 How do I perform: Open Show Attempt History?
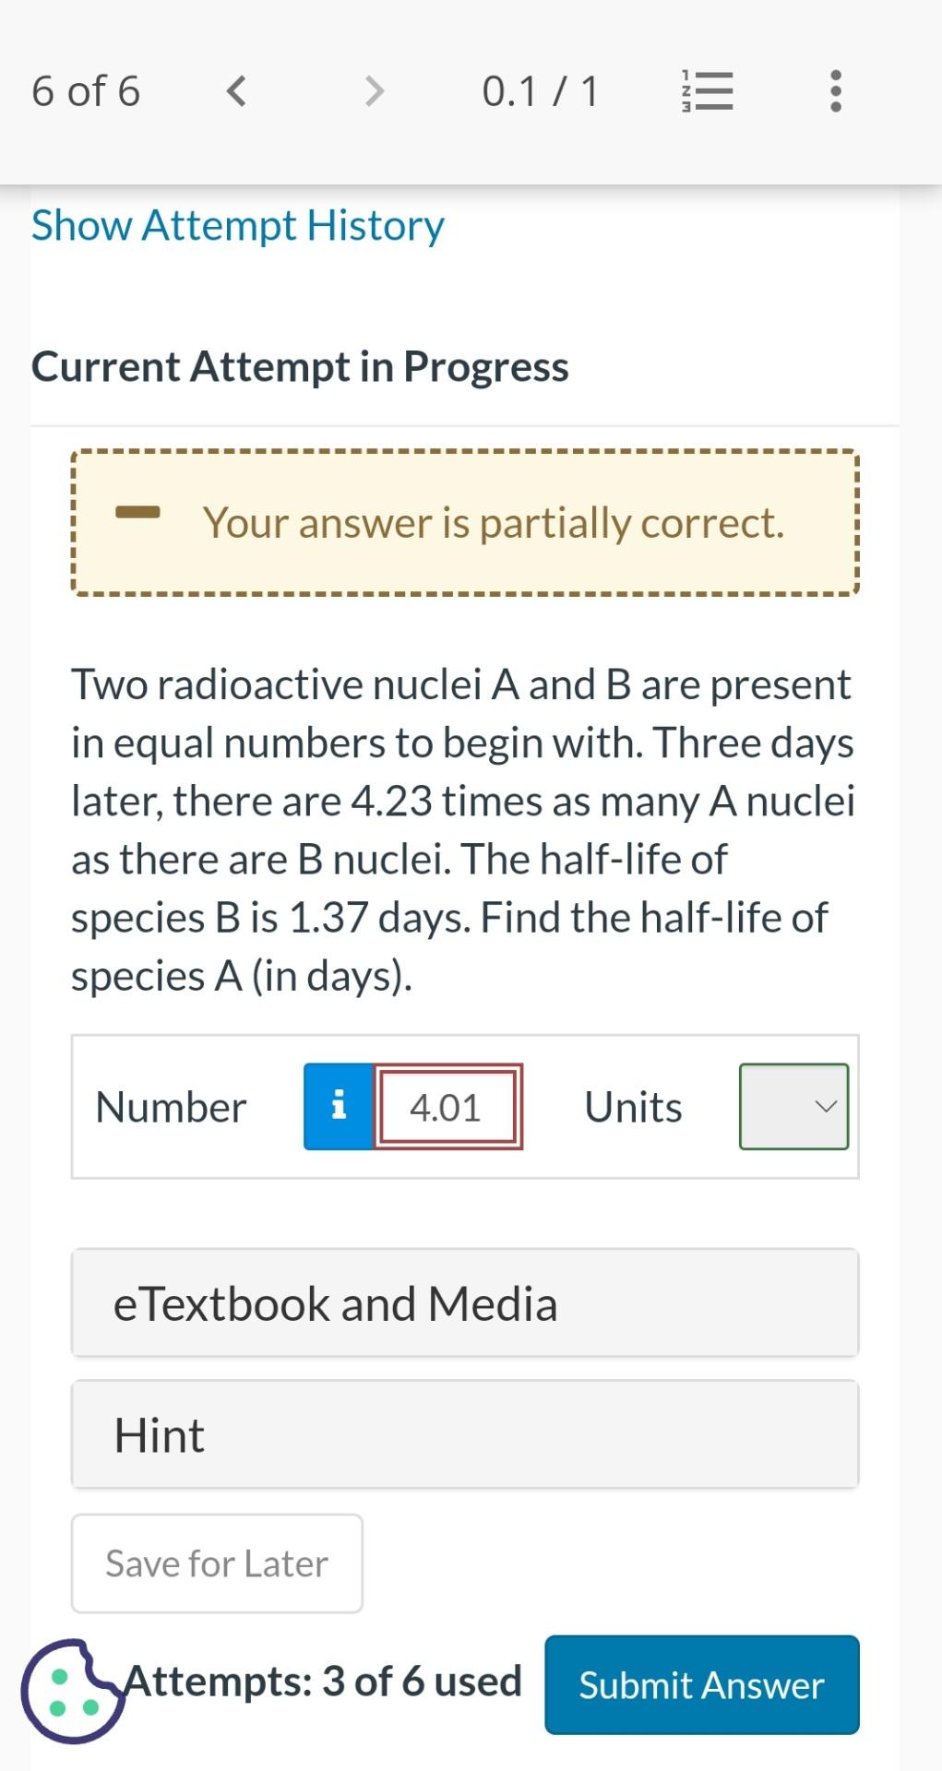point(237,225)
